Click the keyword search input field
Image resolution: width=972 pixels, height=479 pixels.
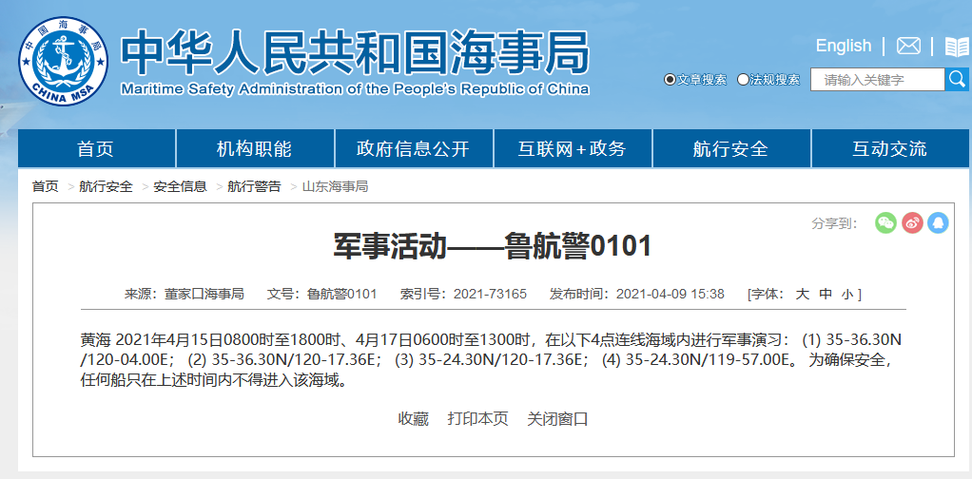coord(877,80)
